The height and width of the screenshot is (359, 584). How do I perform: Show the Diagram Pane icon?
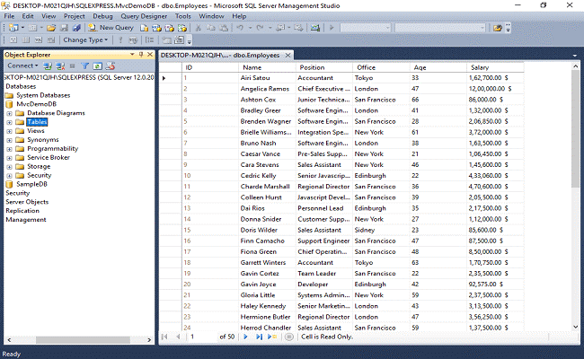point(13,39)
